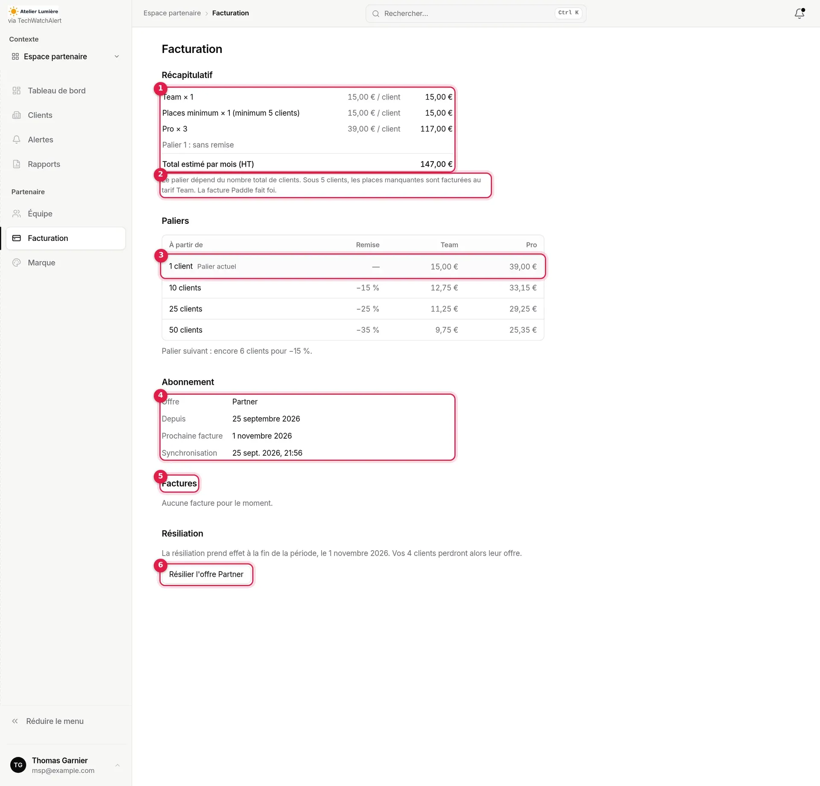Viewport: 820px width, 786px height.
Task: Open the Alertes section
Action: 66,140
